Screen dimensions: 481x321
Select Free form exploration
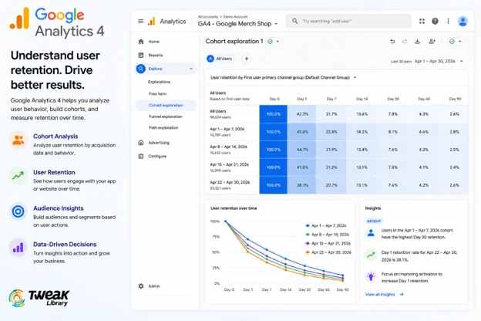(x=158, y=93)
